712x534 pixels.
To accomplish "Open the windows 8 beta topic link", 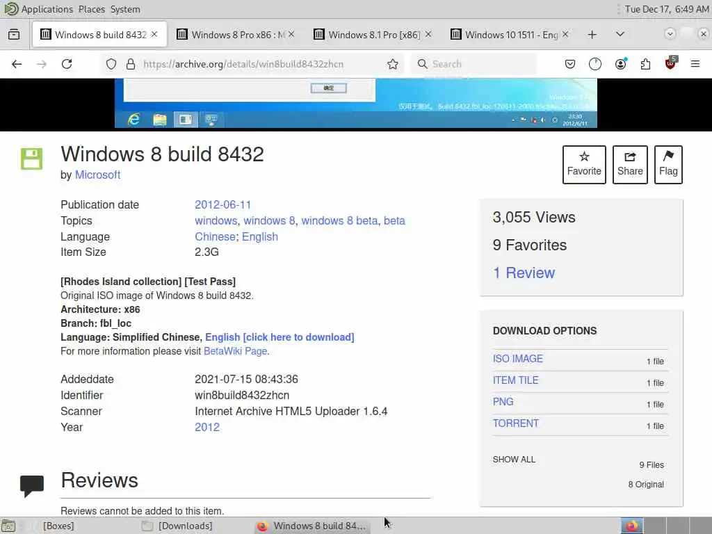I will tap(339, 220).
